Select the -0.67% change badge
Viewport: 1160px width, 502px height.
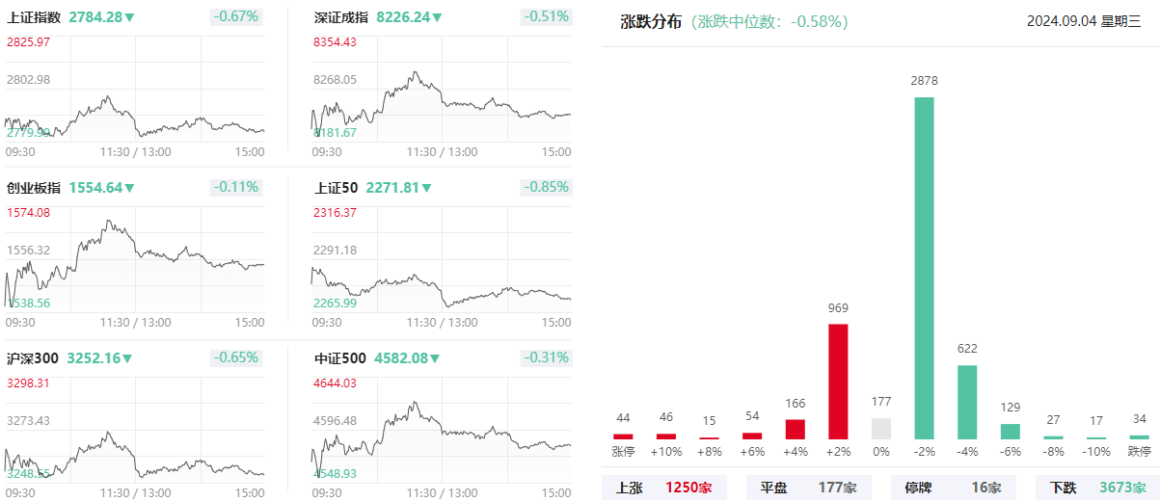(x=236, y=16)
